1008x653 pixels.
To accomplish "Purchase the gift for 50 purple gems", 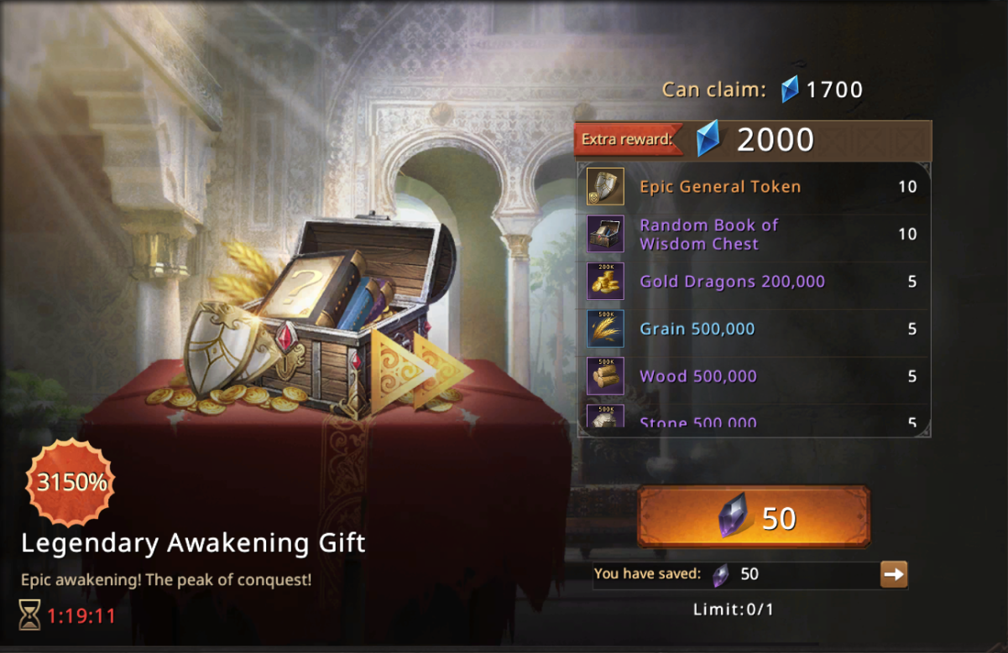I will coord(754,517).
